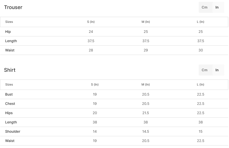
Task: Click the Shirt section heading
Action: point(10,70)
